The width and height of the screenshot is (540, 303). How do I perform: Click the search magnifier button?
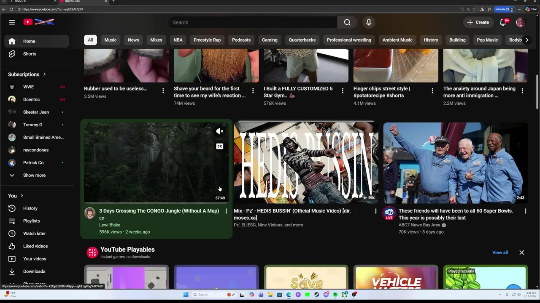tap(347, 22)
